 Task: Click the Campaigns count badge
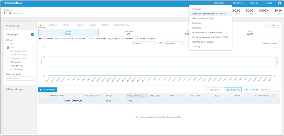pyautogui.click(x=32, y=34)
